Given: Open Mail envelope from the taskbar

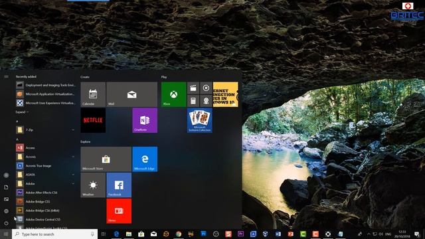Looking at the screenshot, I should pos(153,234).
